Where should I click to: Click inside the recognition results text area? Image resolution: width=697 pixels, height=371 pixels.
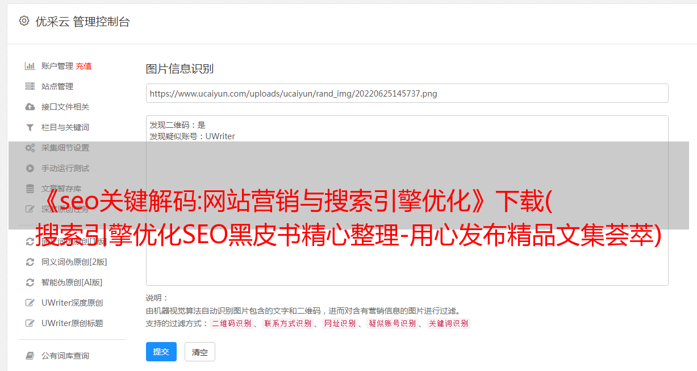click(x=407, y=201)
